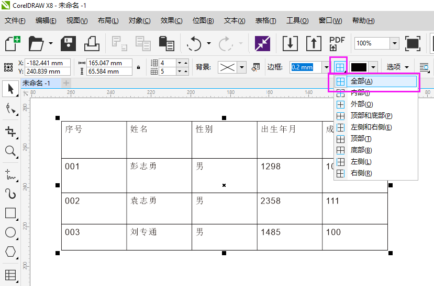Click the edit fill icon beside background
The image size is (434, 286).
[255, 67]
